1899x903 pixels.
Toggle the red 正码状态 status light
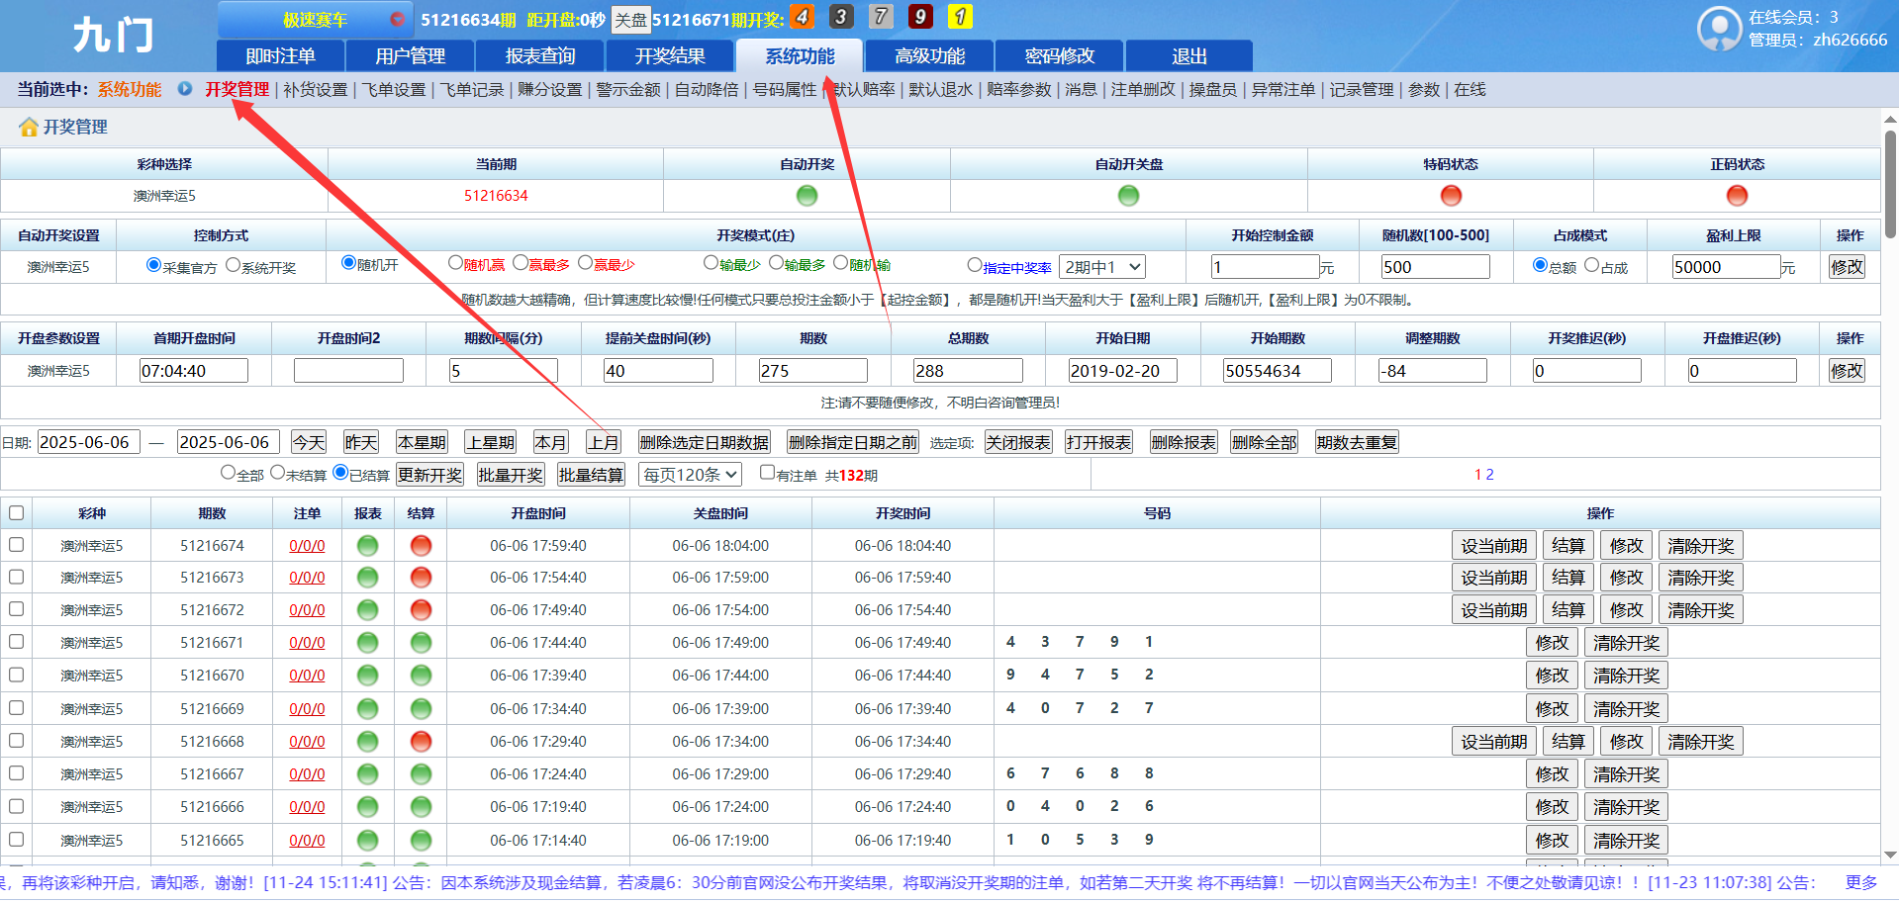click(1738, 196)
